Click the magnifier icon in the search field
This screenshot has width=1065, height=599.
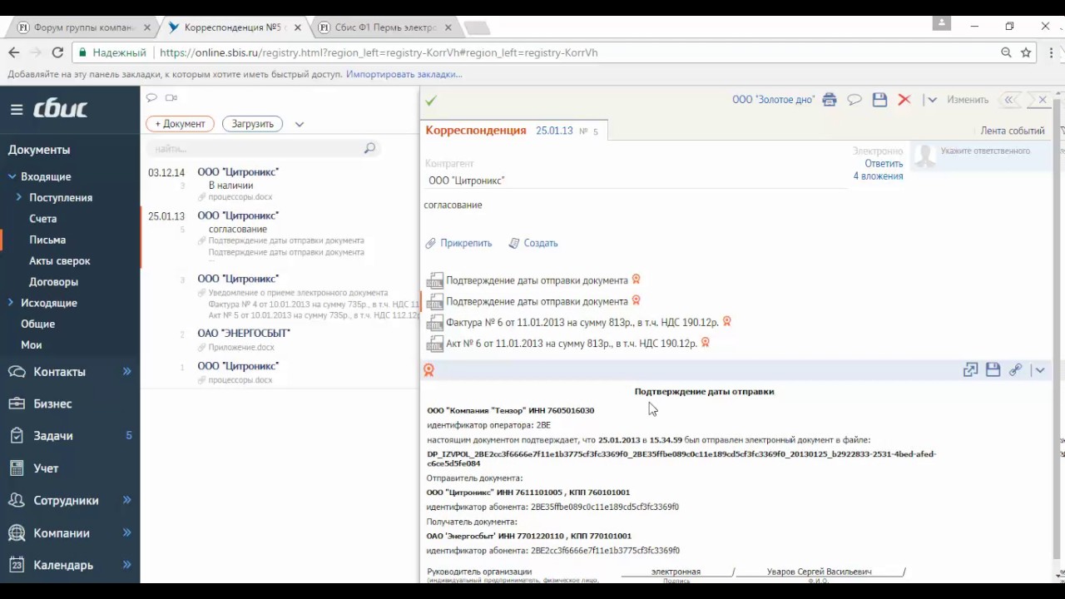[369, 148]
